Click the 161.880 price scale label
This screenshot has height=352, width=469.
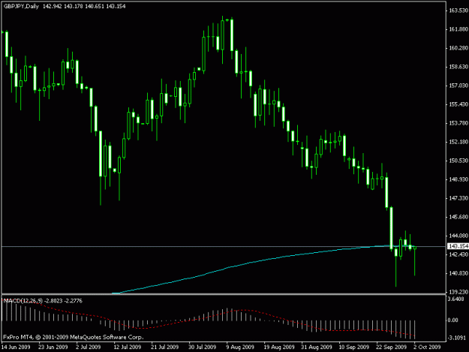tap(458, 29)
